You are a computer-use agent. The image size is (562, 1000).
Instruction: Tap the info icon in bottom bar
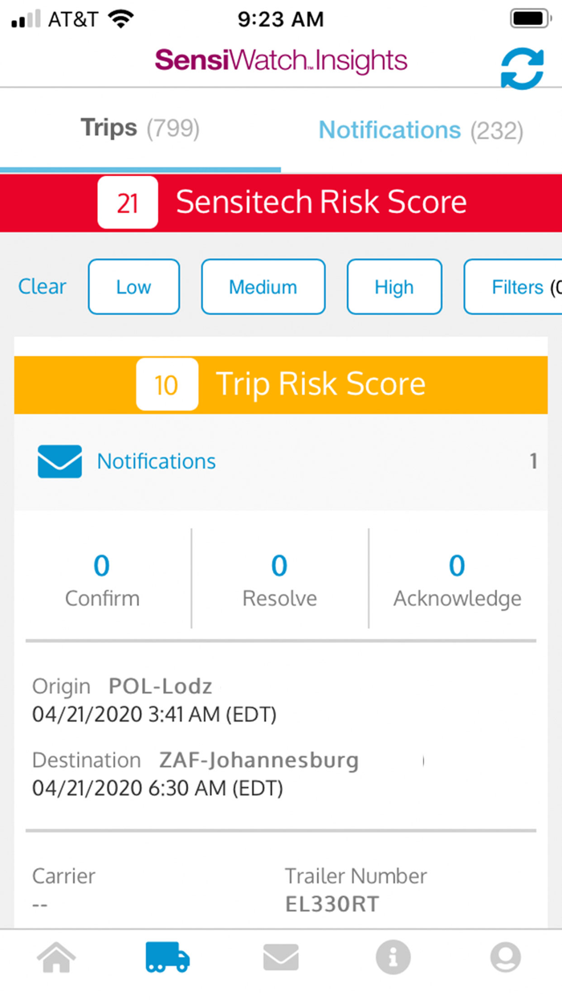[393, 957]
